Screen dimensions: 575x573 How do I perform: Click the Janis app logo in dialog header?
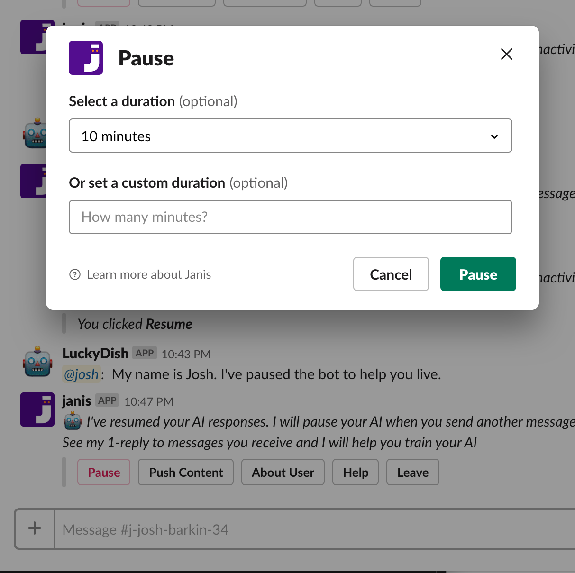click(x=86, y=58)
